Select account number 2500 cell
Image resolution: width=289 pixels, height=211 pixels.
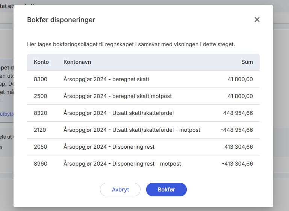[x=41, y=96]
